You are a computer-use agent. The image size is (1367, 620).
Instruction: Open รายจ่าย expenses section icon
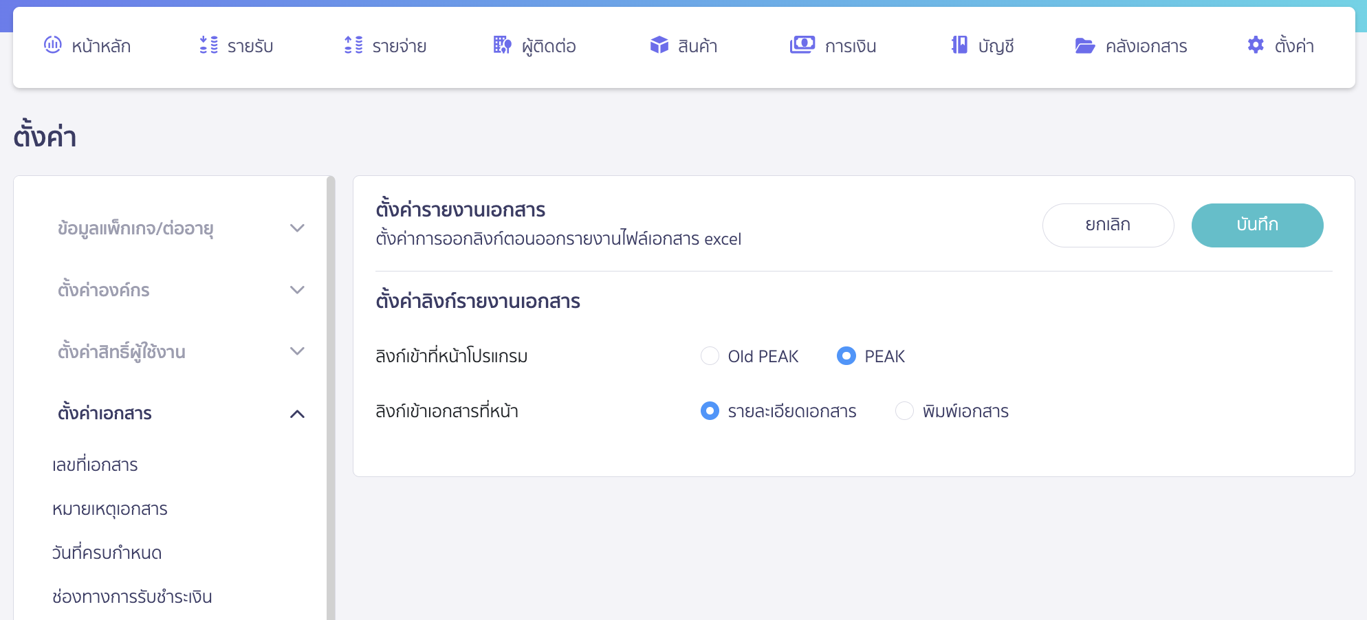[353, 45]
